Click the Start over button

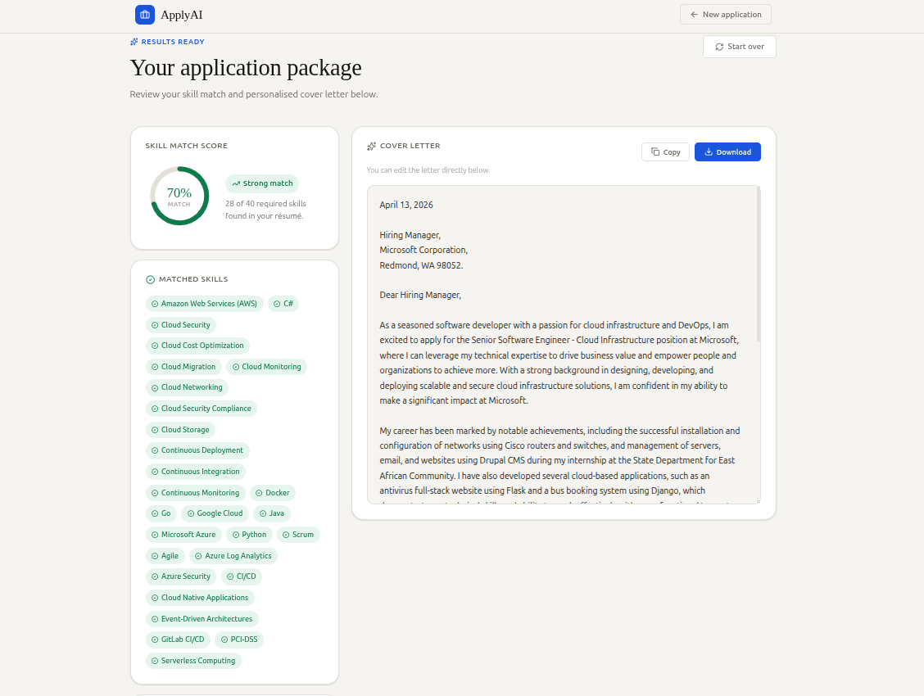click(x=739, y=47)
